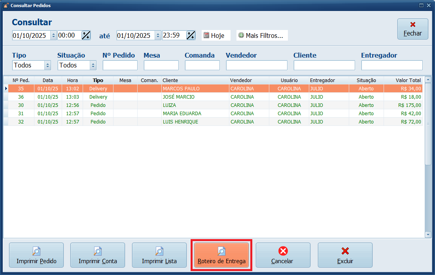Expand the Tipo dropdown
The width and height of the screenshot is (435, 275).
48,65
